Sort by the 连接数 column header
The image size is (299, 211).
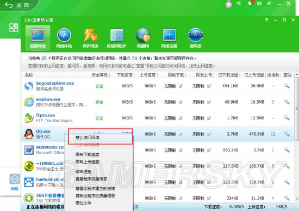coord(273,75)
